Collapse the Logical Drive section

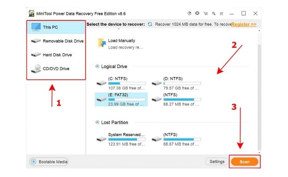click(x=98, y=66)
